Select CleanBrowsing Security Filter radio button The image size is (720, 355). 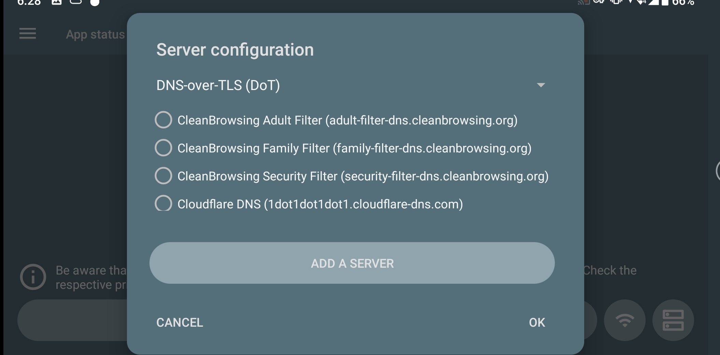(x=163, y=176)
